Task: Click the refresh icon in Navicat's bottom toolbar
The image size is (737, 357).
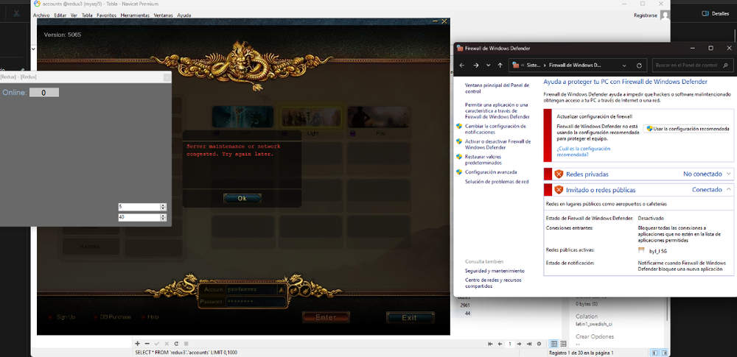Action: coord(176,344)
